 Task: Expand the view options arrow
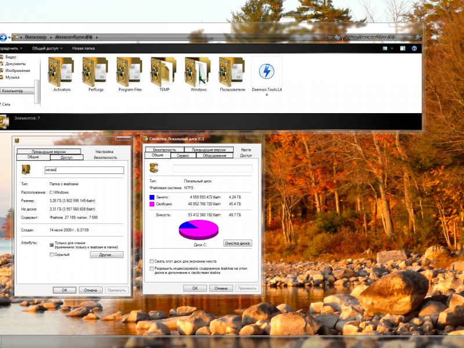tap(392, 48)
